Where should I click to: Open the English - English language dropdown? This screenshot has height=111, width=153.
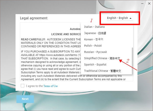pyautogui.click(x=120, y=18)
